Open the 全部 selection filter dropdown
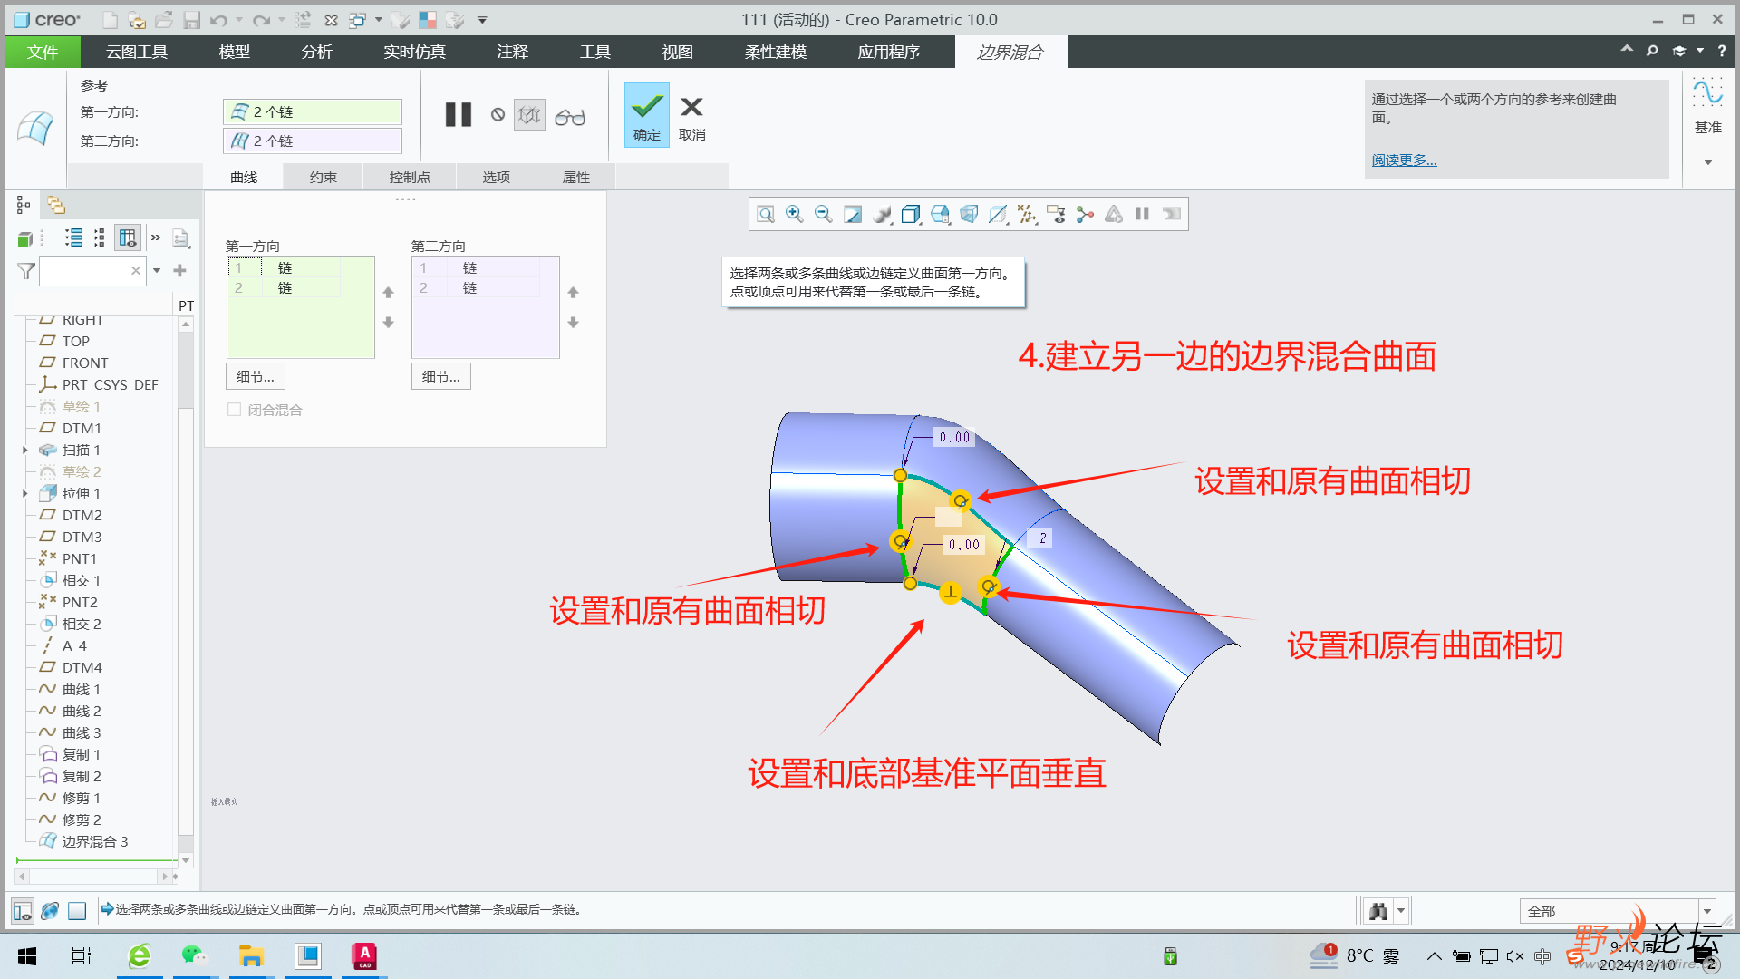1740x979 pixels. [x=1706, y=911]
